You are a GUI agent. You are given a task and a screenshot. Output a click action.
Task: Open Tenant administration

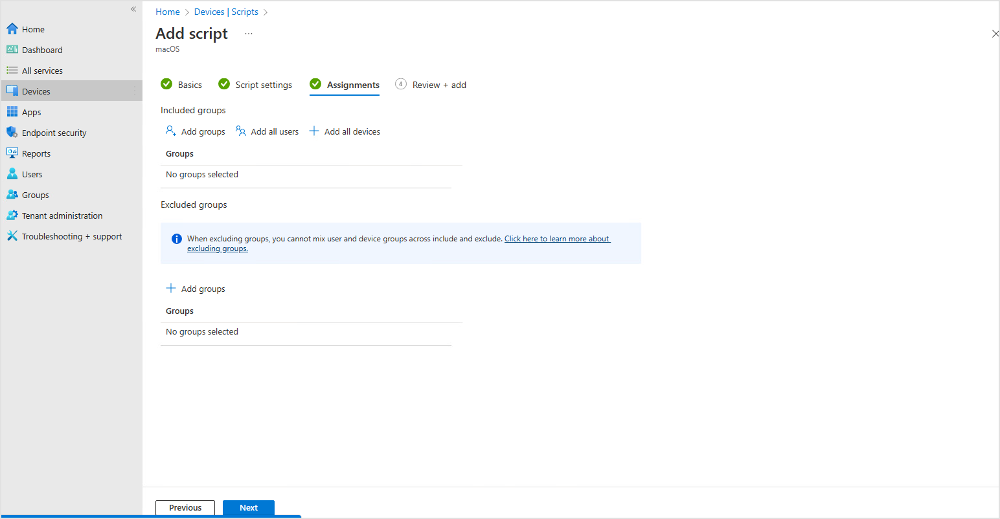[x=62, y=215]
